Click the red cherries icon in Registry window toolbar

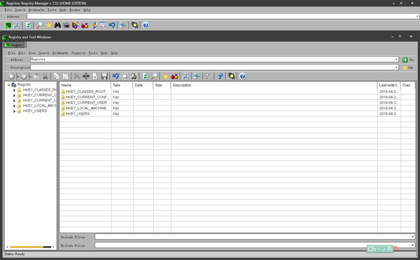(x=174, y=76)
